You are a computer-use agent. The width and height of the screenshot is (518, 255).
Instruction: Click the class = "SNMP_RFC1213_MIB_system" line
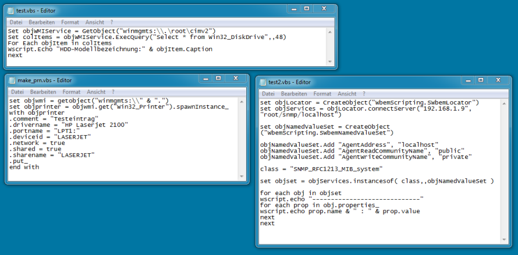pyautogui.click(x=321, y=169)
